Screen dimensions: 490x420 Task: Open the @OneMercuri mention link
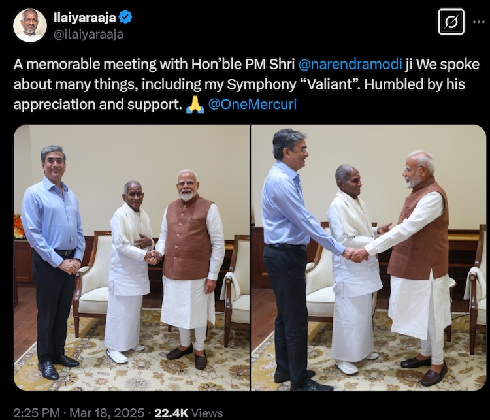[x=252, y=105]
